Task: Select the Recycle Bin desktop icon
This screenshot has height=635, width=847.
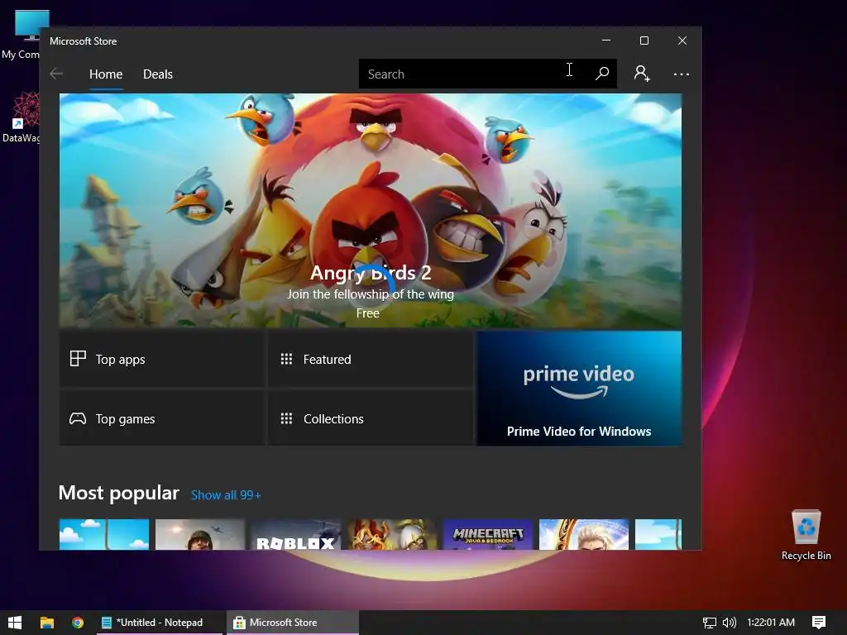Action: coord(806,535)
